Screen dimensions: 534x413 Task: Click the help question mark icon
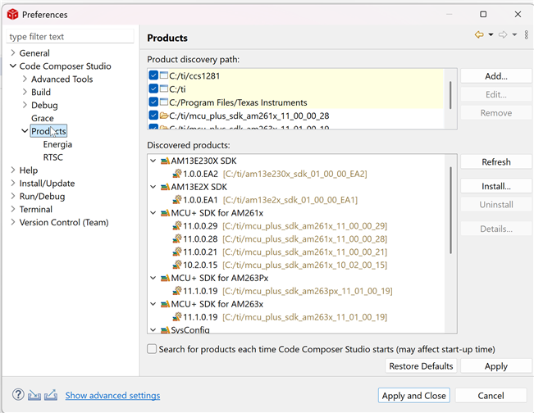(x=18, y=395)
